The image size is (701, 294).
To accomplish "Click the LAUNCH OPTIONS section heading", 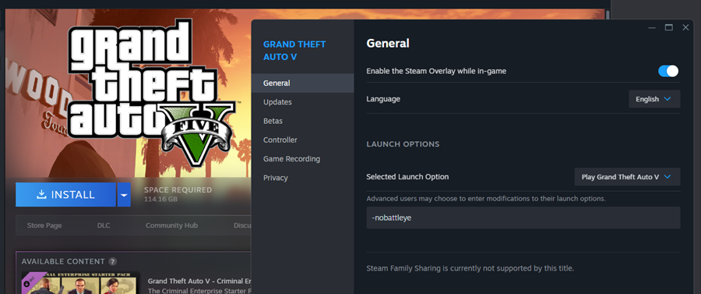I will (x=403, y=144).
